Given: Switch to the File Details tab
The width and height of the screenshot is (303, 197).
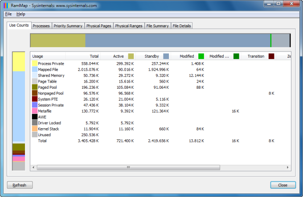Looking at the screenshot, I should tap(182, 26).
